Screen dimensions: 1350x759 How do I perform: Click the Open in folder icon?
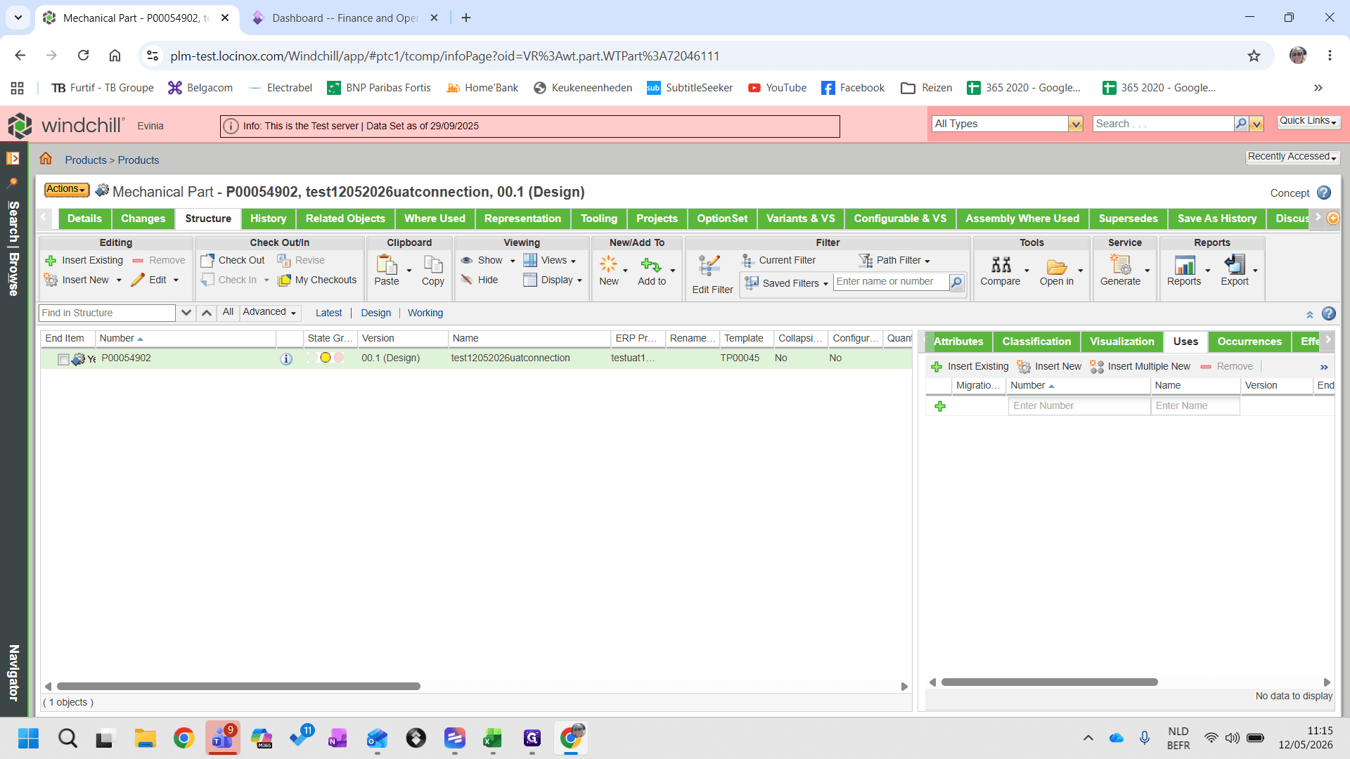(1056, 266)
